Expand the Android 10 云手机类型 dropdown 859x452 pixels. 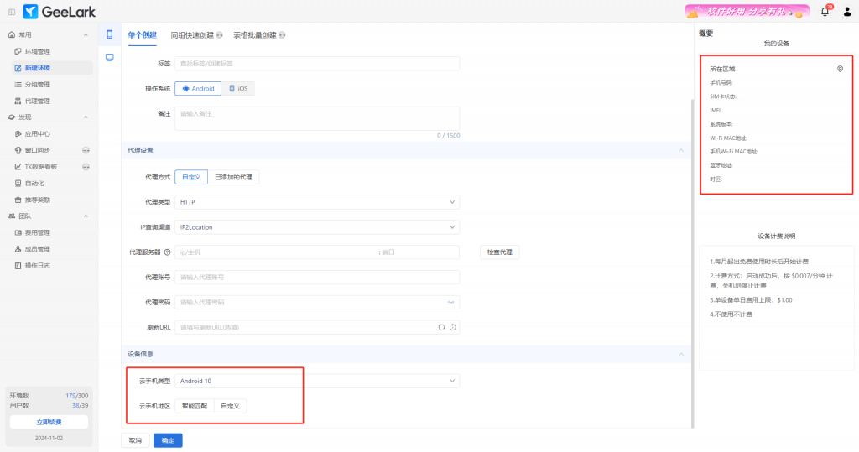pos(317,381)
